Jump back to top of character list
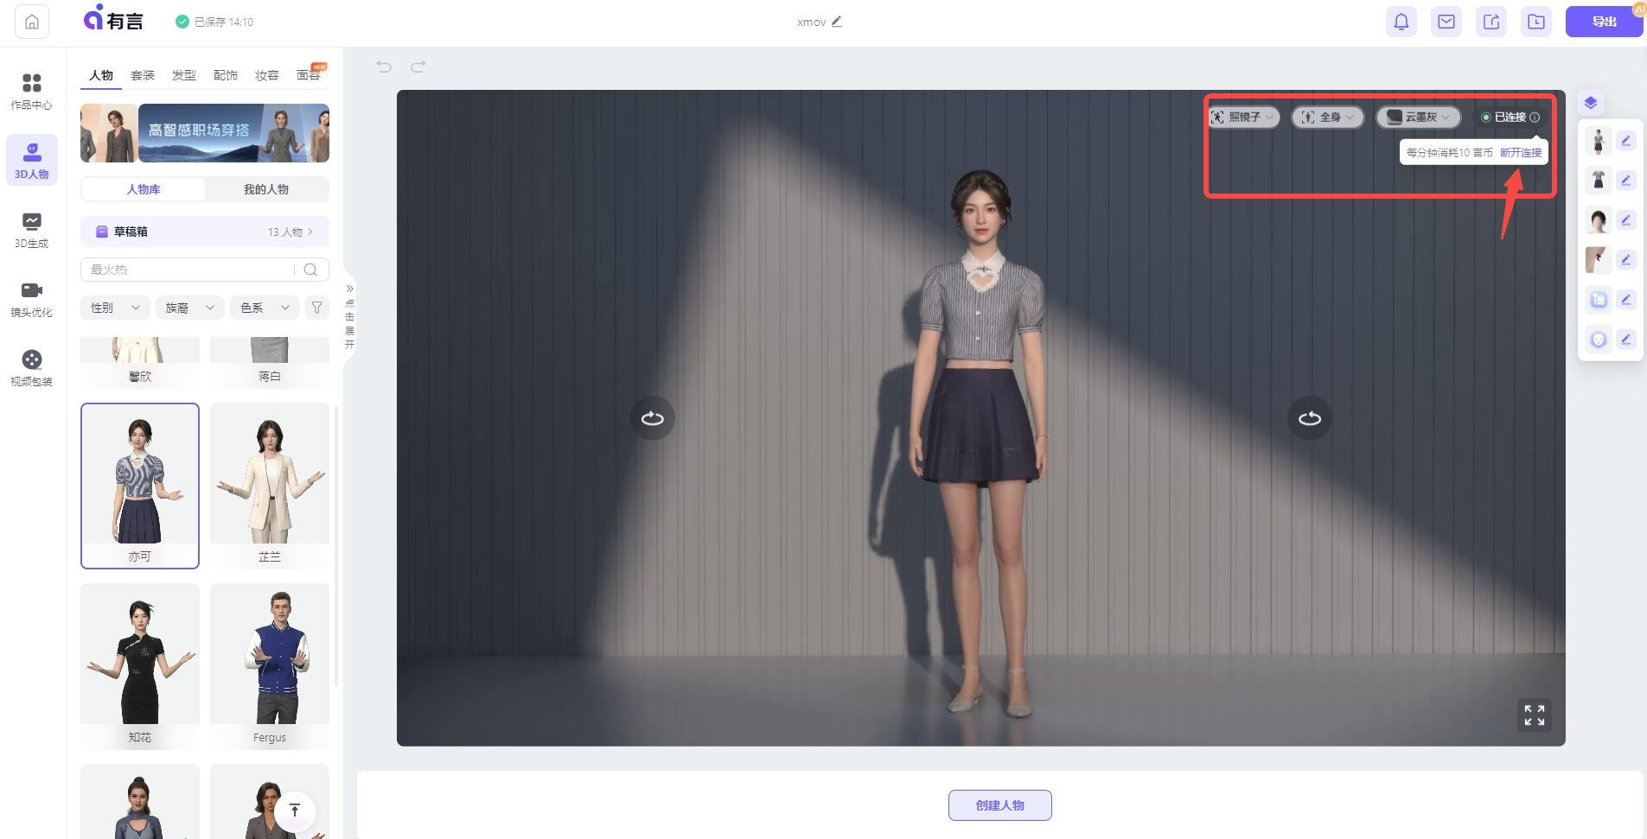 [x=295, y=810]
